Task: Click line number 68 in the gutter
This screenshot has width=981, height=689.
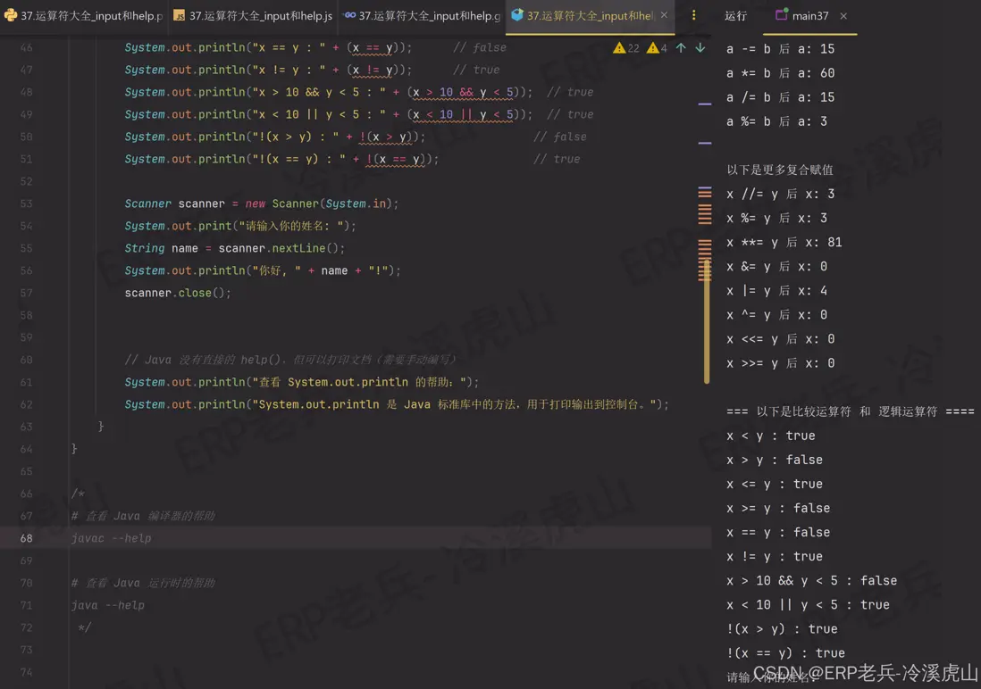Action: pyautogui.click(x=26, y=538)
